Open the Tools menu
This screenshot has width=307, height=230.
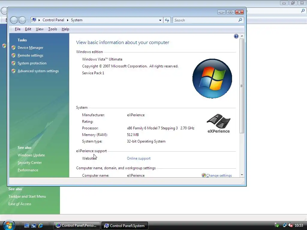click(x=52, y=29)
